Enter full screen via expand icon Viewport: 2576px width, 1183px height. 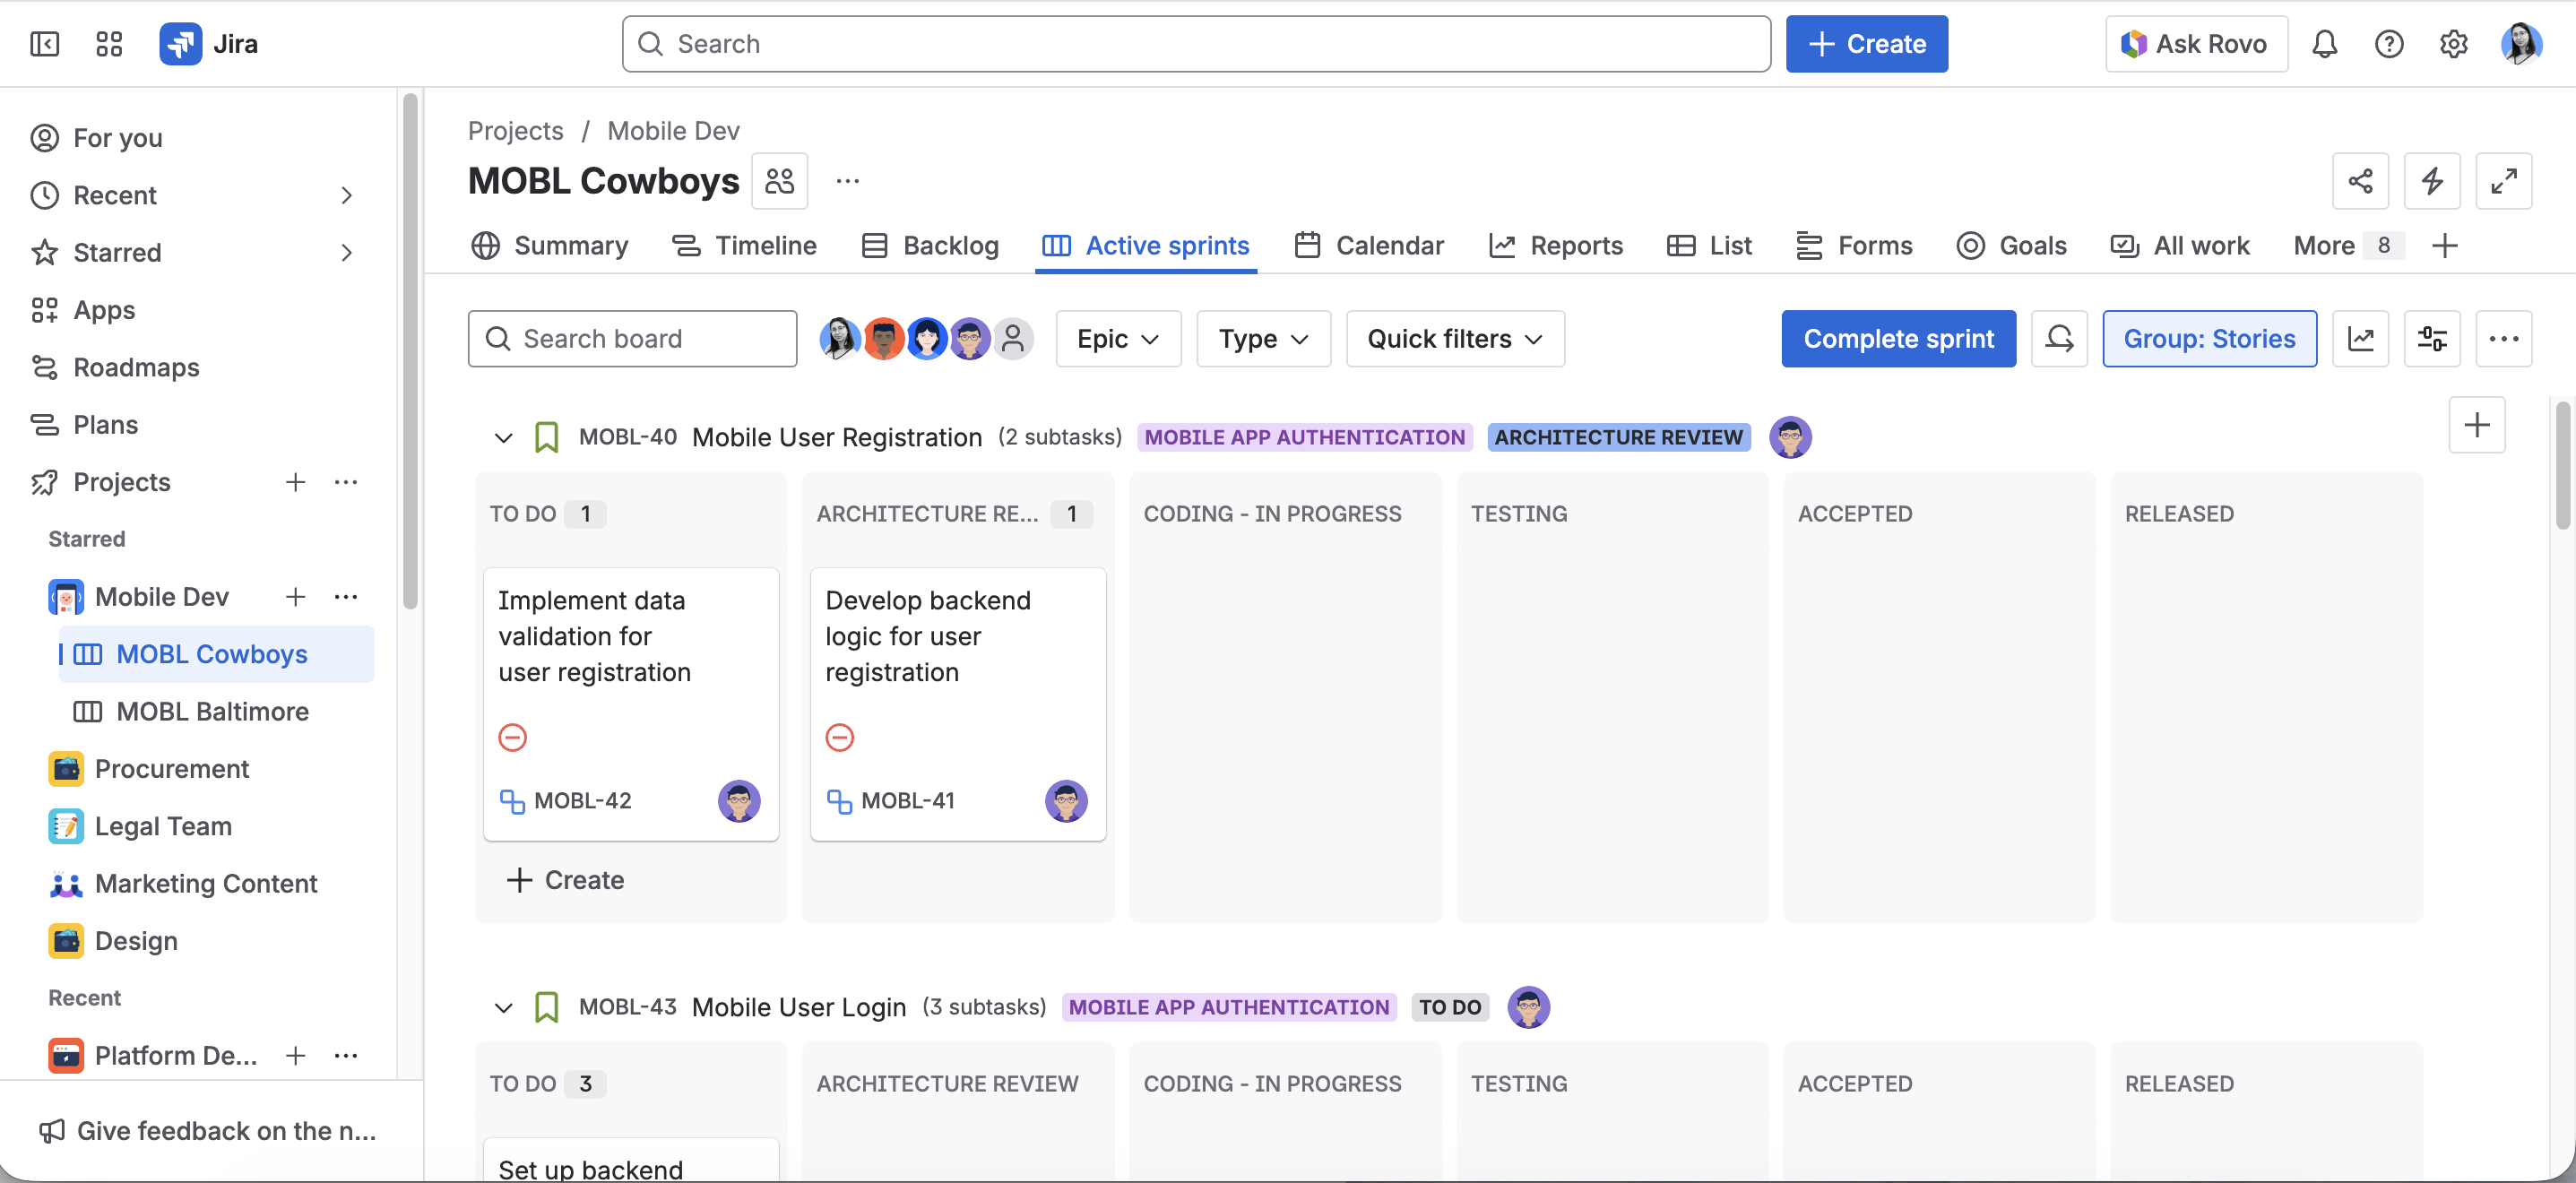[x=2503, y=181]
